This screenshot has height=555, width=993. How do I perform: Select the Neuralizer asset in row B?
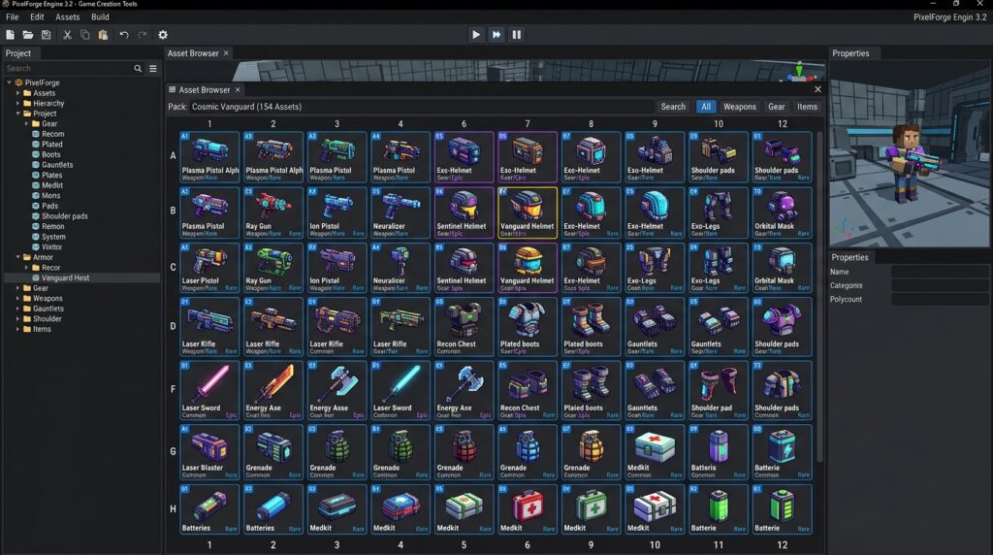click(400, 212)
